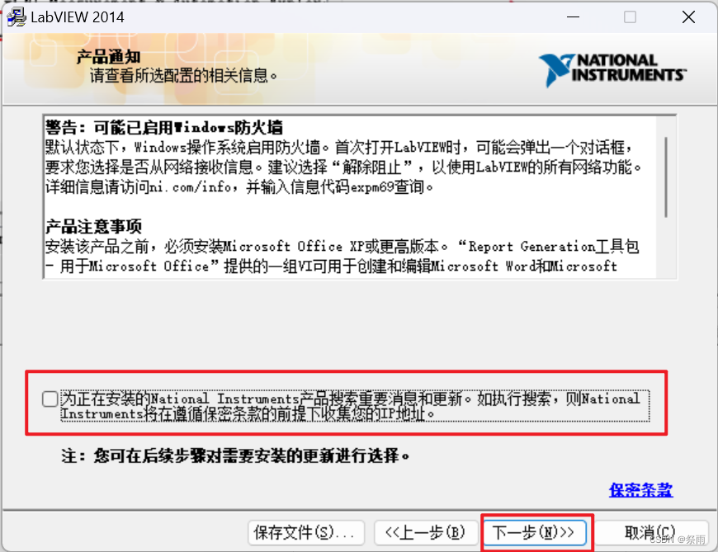Viewport: 718px width, 552px height.
Task: Open the 保密条款 privacy link
Action: 640,490
